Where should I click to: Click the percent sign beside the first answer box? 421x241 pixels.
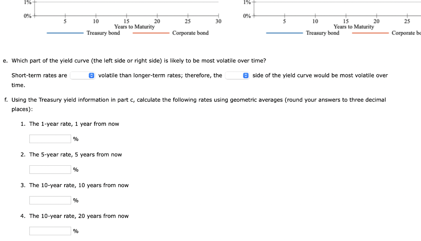coord(75,139)
